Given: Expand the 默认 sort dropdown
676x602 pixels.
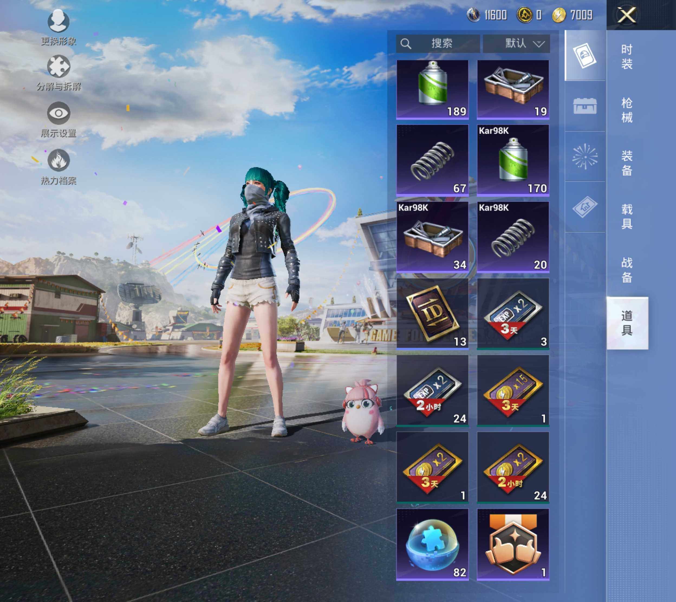Looking at the screenshot, I should point(516,43).
